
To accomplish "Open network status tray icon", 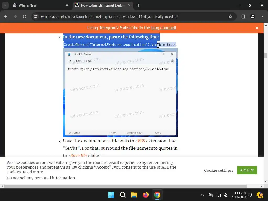I will (x=219, y=195).
